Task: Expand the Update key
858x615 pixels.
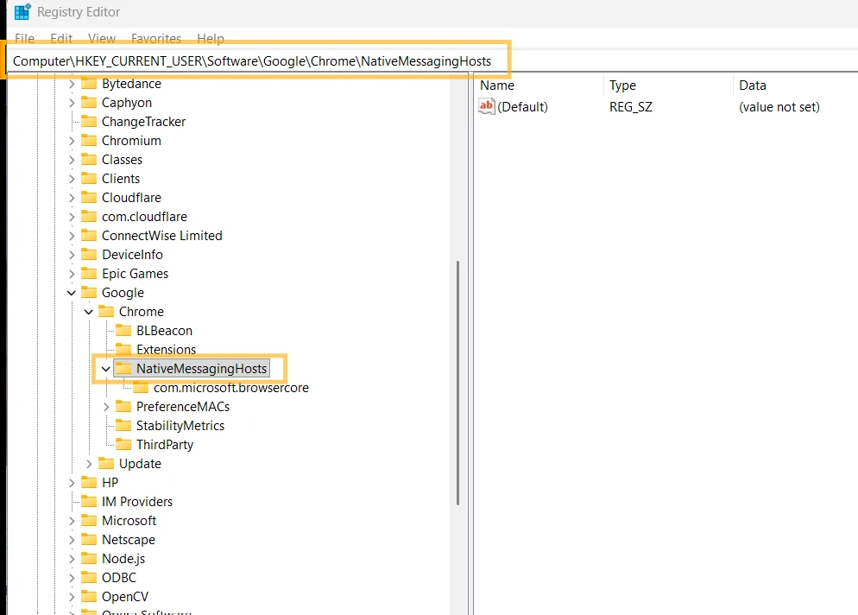Action: [89, 464]
